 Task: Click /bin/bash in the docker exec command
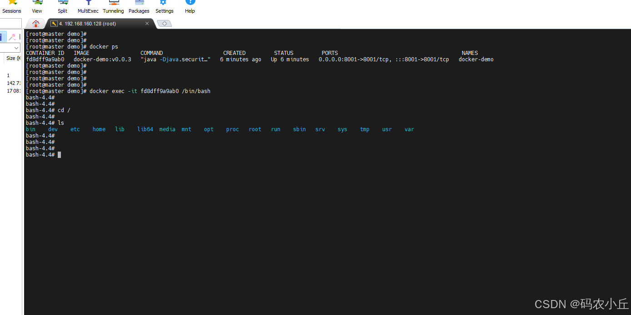196,91
